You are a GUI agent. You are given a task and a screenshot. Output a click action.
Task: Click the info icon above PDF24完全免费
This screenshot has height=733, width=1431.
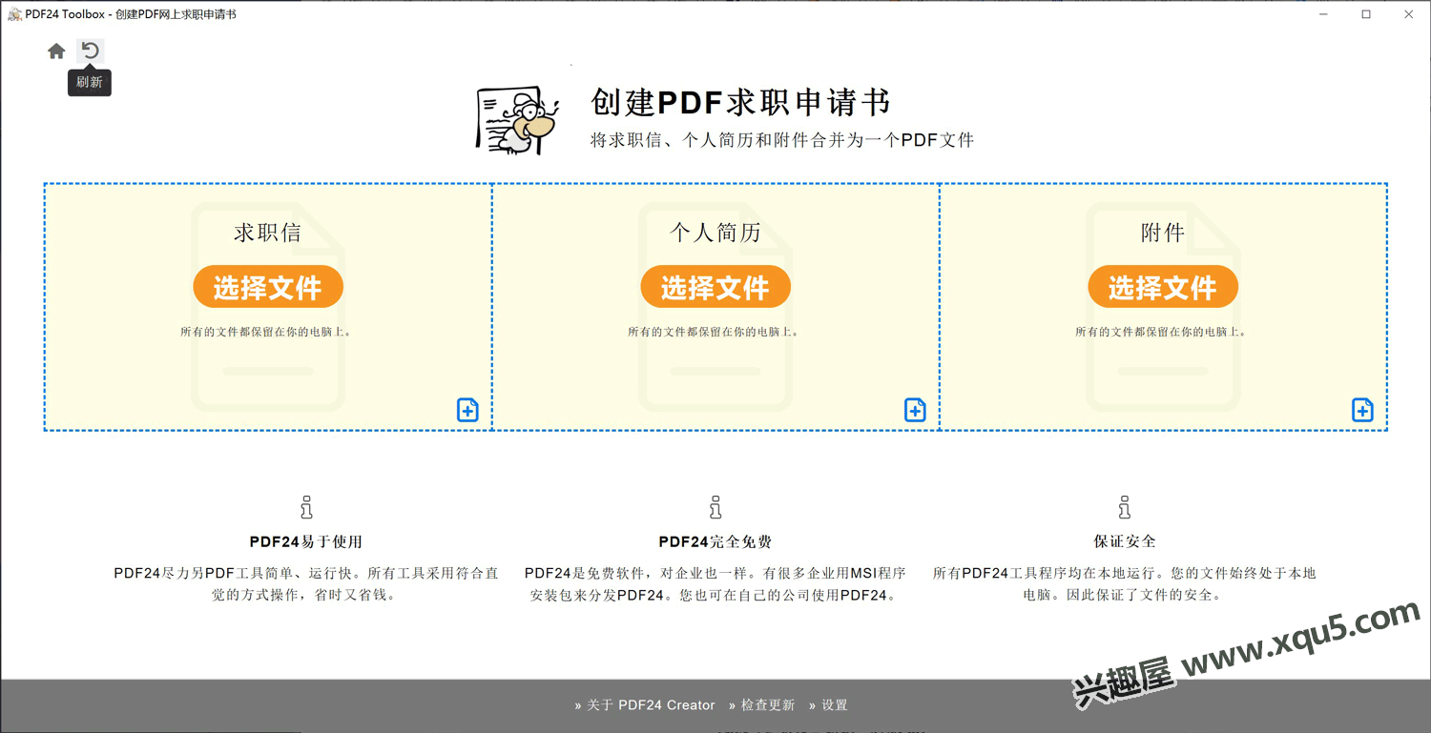pos(715,507)
